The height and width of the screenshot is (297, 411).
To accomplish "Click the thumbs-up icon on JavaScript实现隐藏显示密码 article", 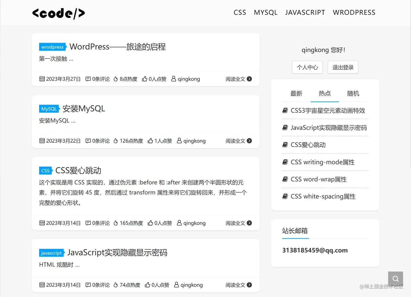I will coord(148,285).
